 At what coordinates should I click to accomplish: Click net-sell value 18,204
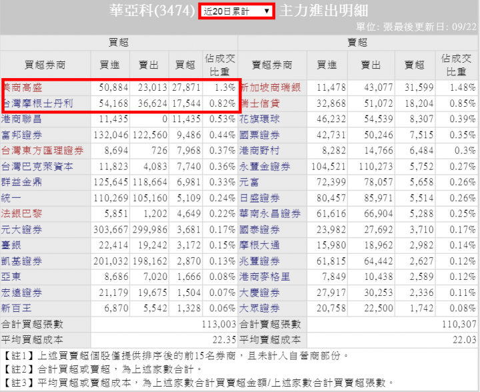click(x=419, y=104)
